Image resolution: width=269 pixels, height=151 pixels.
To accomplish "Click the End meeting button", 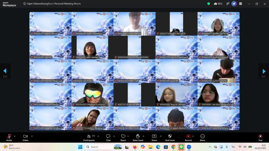I will pyautogui.click(x=260, y=138).
